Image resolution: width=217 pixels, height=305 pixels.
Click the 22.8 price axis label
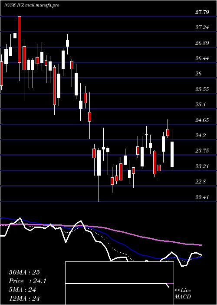[x=201, y=182]
